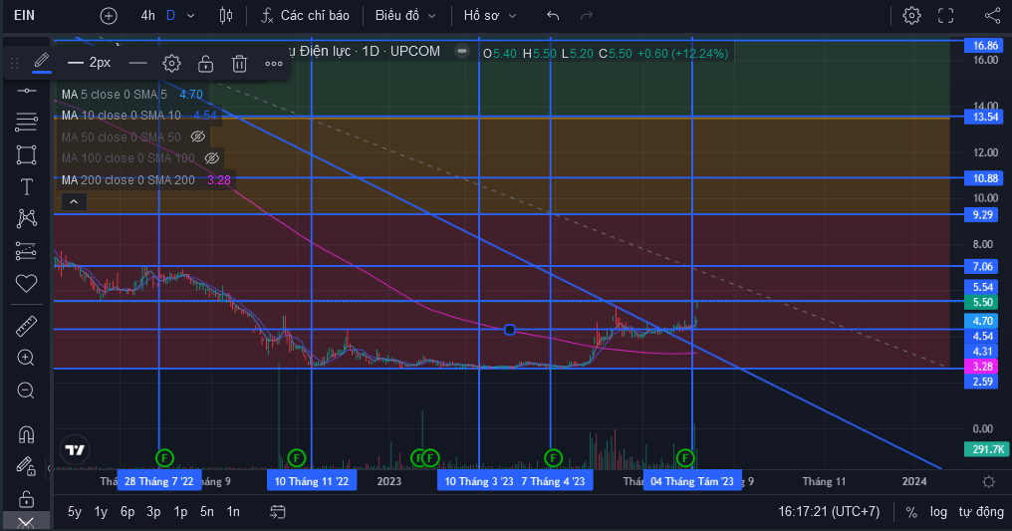Expand the timeframe dropdown arrow
The width and height of the screenshot is (1012, 531).
pos(190,16)
